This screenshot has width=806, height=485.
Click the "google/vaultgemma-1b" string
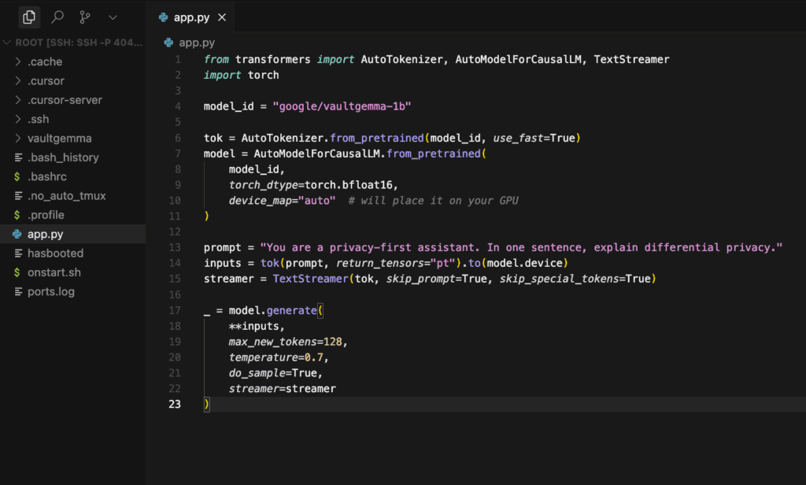pos(342,106)
